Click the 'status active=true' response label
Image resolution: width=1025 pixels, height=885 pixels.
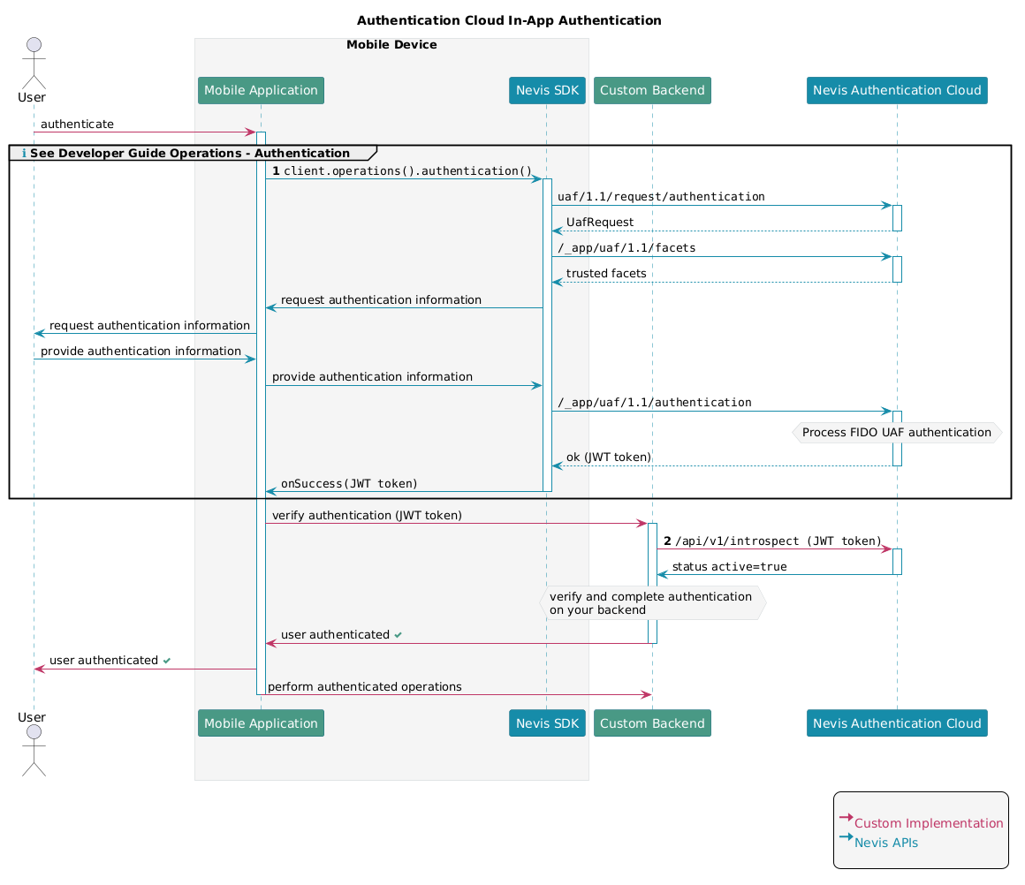click(730, 567)
